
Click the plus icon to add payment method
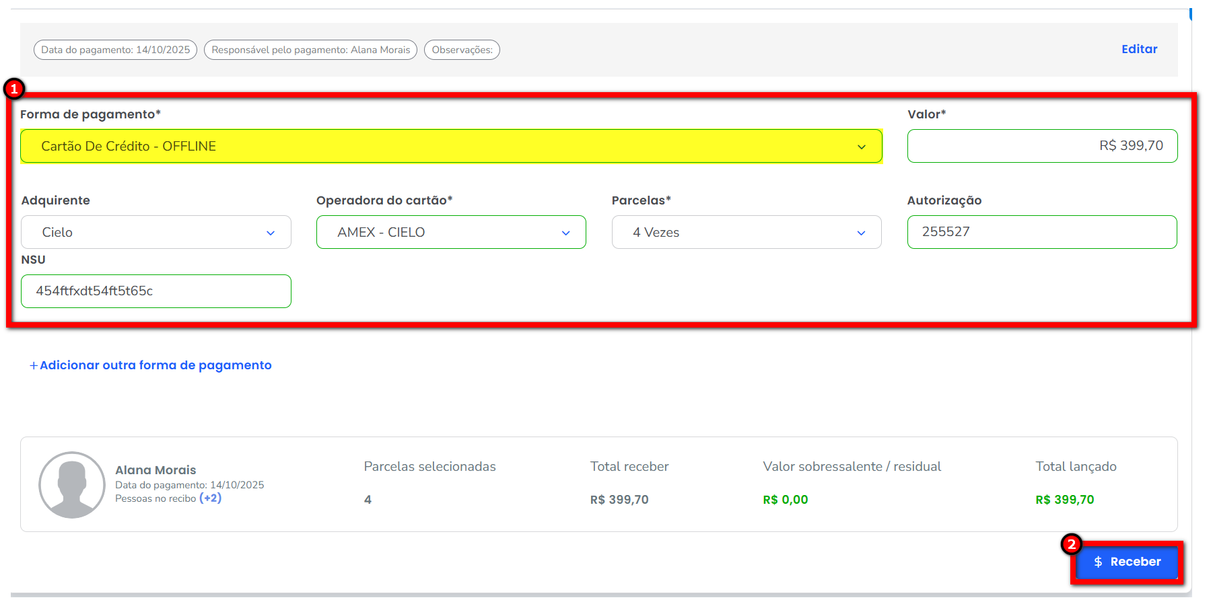(x=33, y=365)
